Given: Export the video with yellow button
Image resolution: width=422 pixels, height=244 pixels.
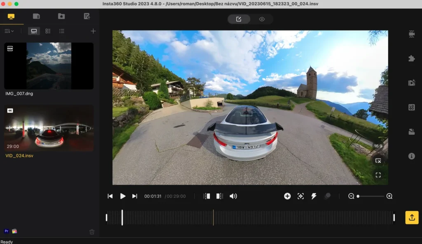Looking at the screenshot, I should 412,217.
